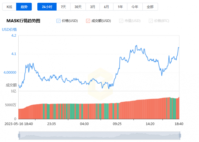Choose the 今年 year-to-date range
This screenshot has height=142, width=199.
pos(135,7)
